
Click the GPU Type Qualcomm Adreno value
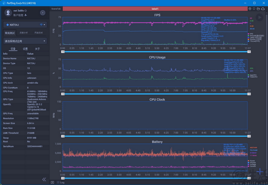pos(36,101)
